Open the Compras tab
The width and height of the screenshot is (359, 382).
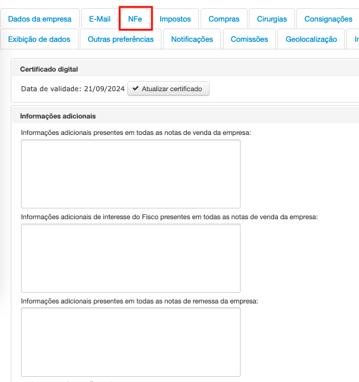coord(224,19)
